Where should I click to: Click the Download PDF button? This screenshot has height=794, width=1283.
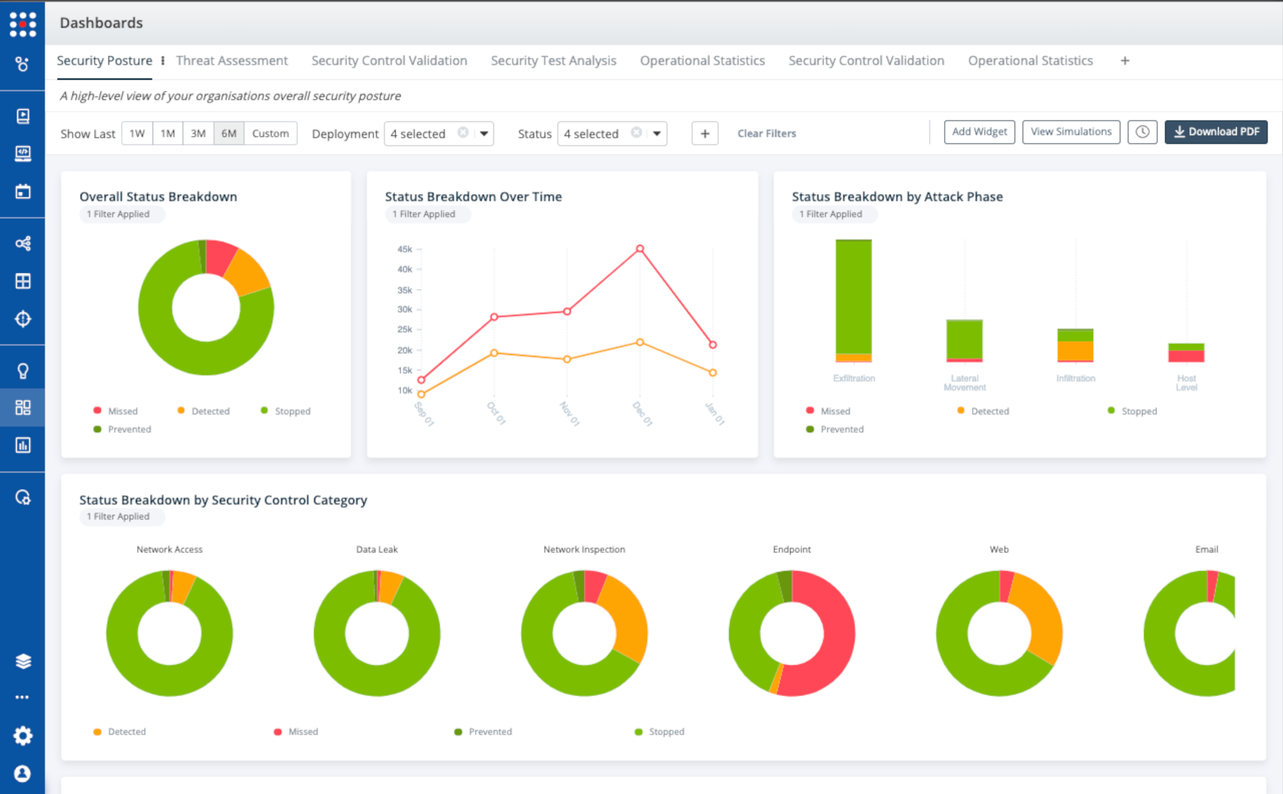coord(1216,132)
